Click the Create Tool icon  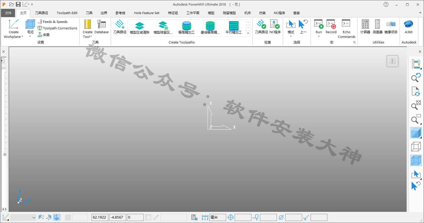[87, 24]
